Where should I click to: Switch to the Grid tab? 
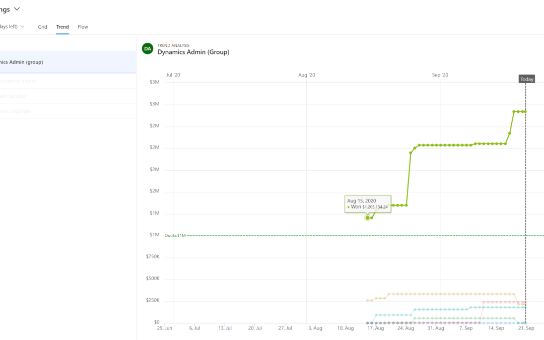click(43, 27)
